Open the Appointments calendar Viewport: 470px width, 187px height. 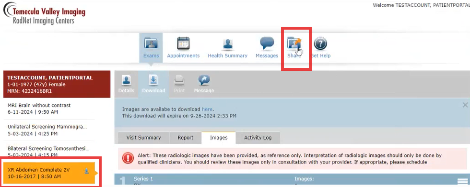pyautogui.click(x=183, y=47)
